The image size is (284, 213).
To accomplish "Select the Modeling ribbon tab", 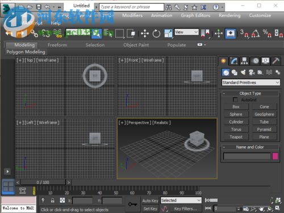I will [x=22, y=45].
